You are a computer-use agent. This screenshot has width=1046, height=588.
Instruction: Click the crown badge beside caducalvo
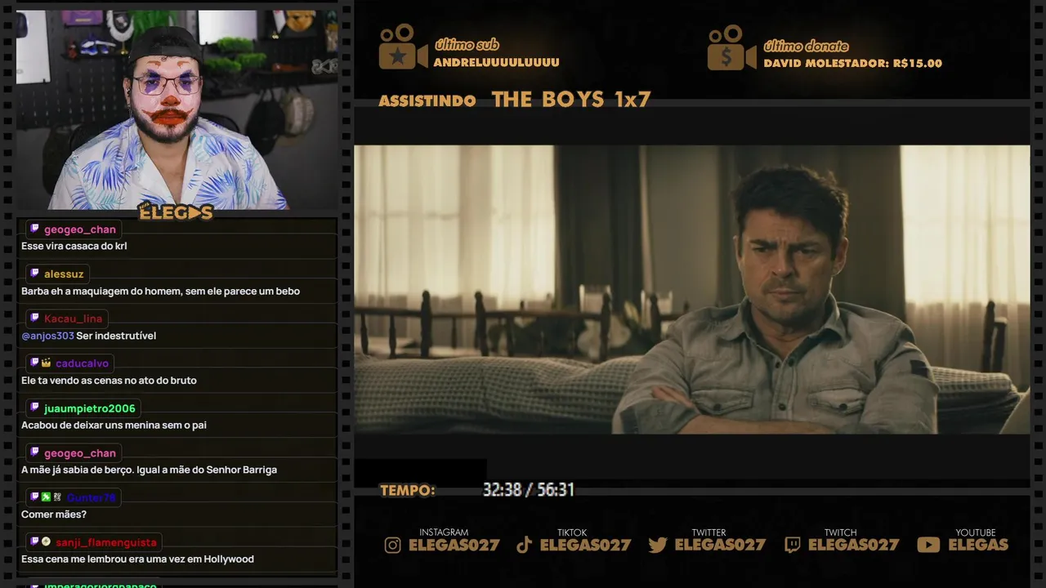(46, 363)
